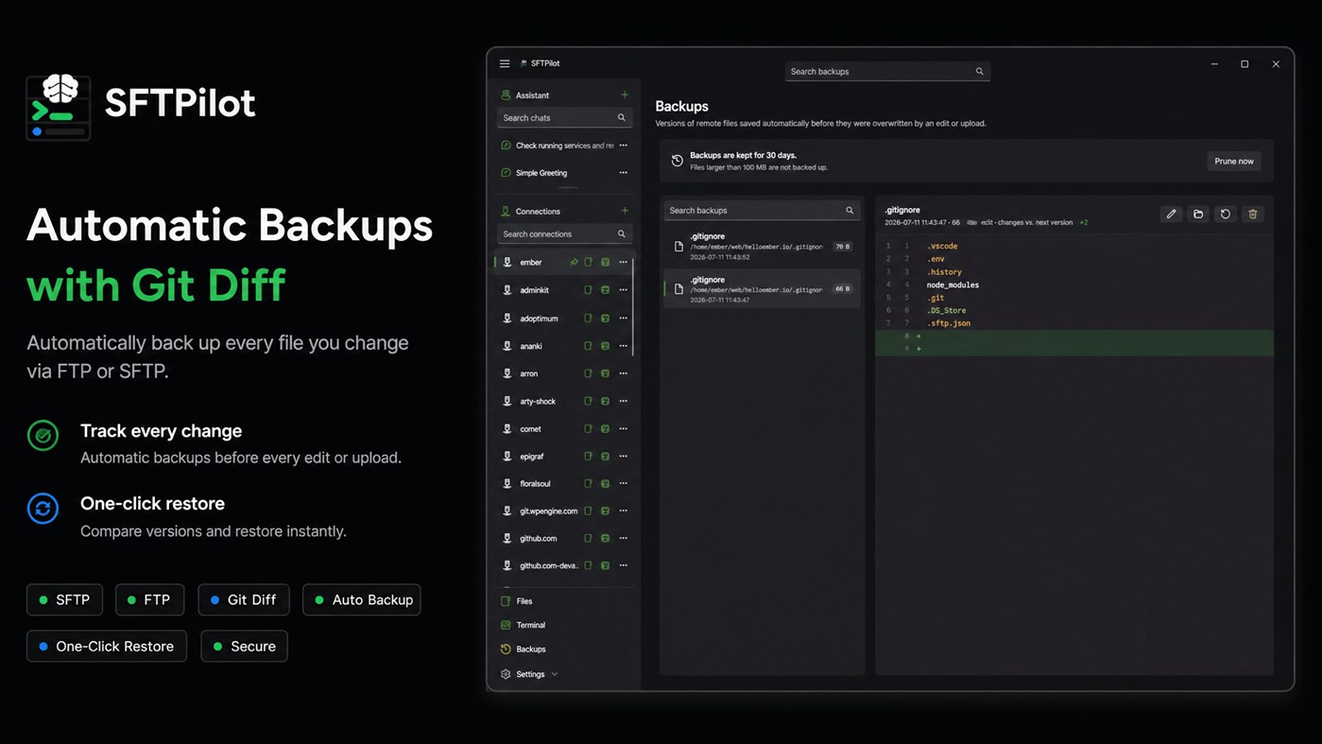
Task: Click the backups list Search backups field
Action: tap(762, 211)
